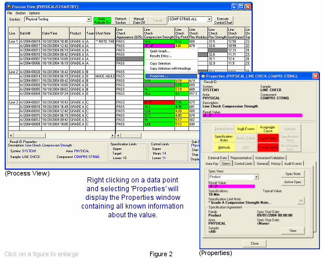Click the Line Check Compression Strength column header
The height and width of the screenshot is (258, 324).
click(159, 33)
